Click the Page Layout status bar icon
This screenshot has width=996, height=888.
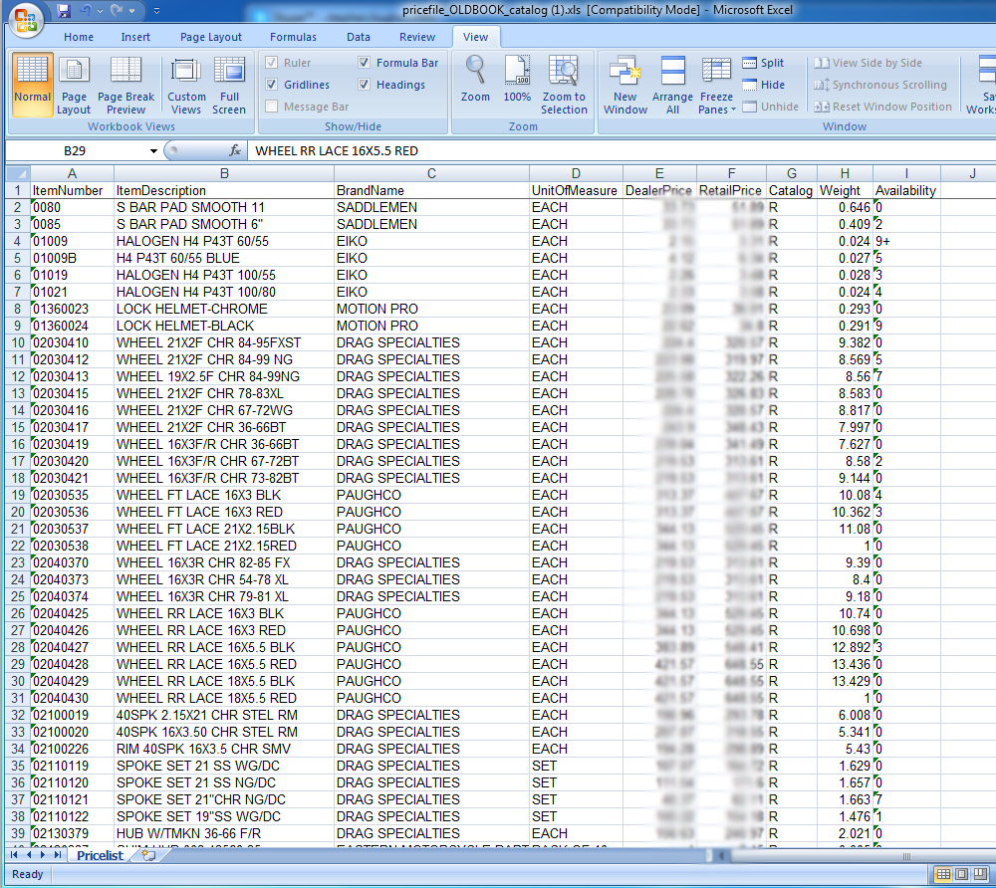(x=962, y=874)
